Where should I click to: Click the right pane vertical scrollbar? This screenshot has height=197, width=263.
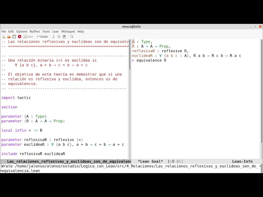(x=261, y=99)
